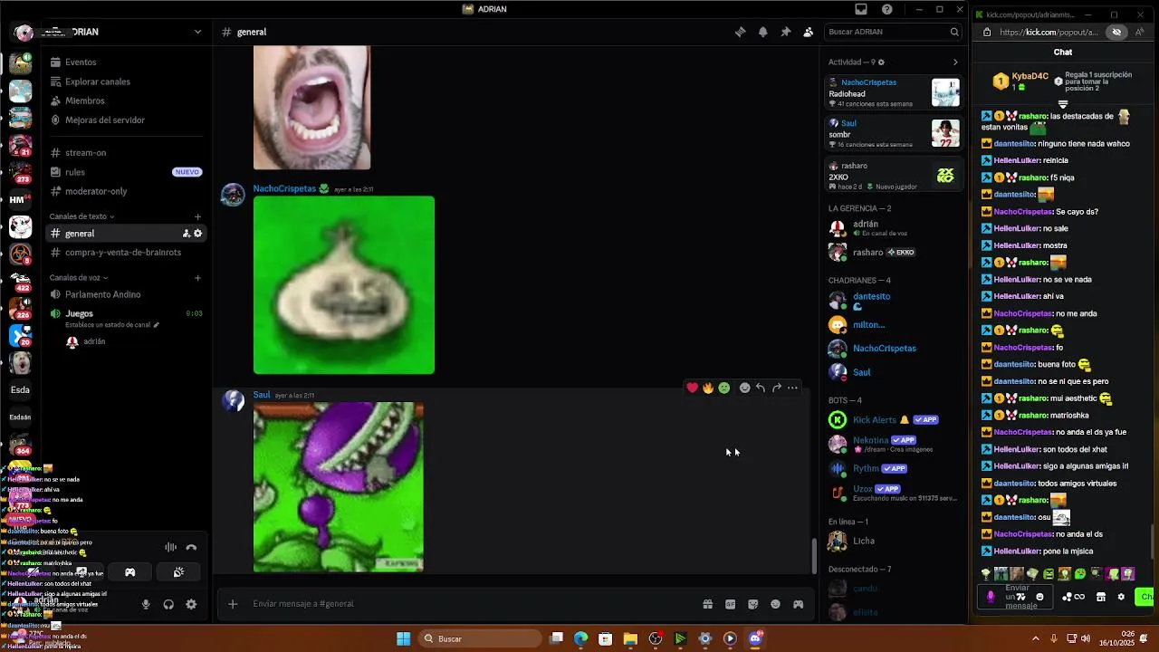Screen dimensions: 1159x652
Task: React with fire emoji on Saul's message
Action: 708,388
